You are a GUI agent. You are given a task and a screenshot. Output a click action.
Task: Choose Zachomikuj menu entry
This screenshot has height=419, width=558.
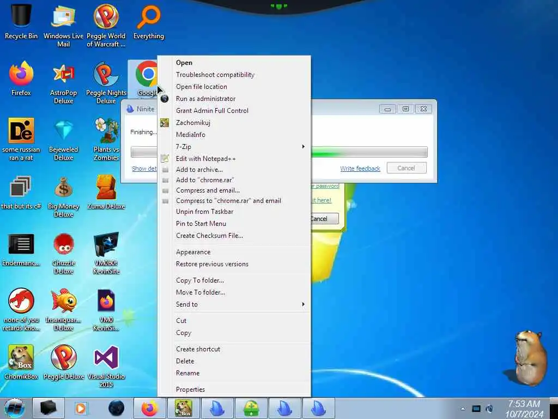coord(234,123)
